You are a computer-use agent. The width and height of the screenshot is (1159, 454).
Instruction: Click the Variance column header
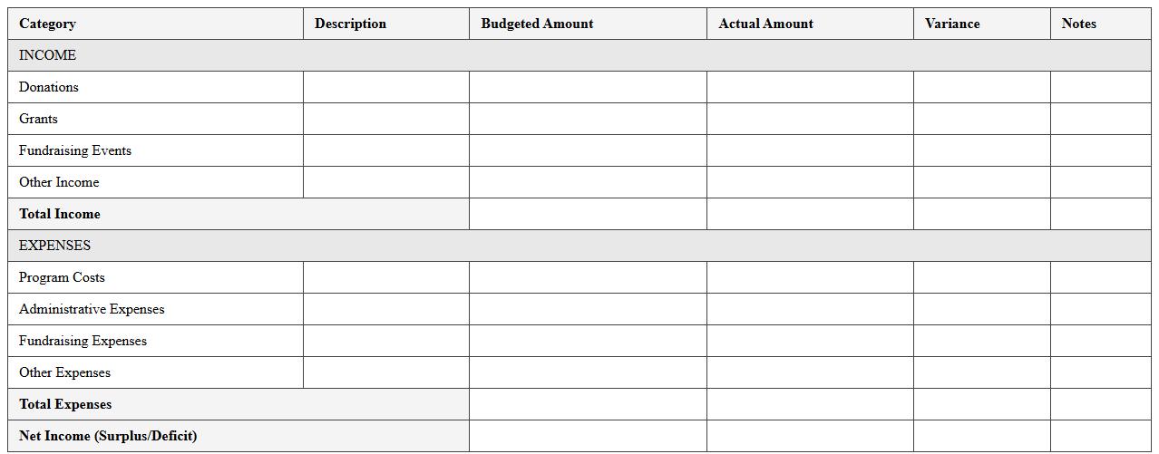[952, 24]
